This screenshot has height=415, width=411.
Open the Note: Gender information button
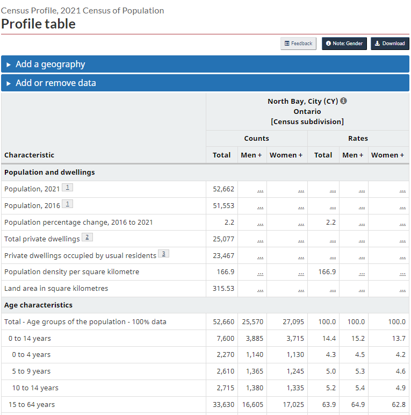(344, 44)
